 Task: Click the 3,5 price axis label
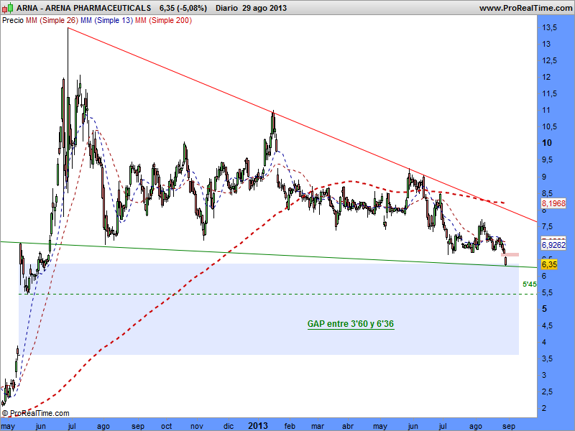click(x=547, y=358)
